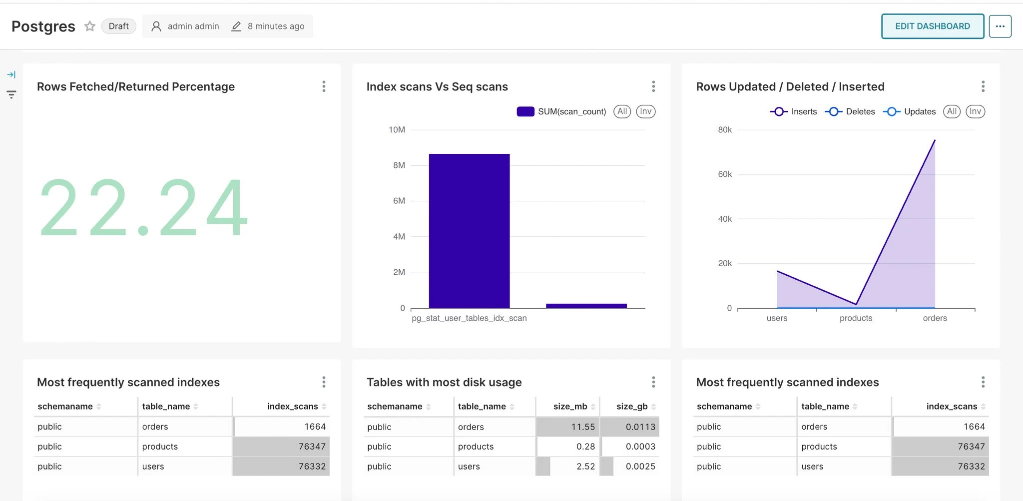The image size is (1023, 501).
Task: Click the All pill on the Rows Updated chart
Action: tap(951, 111)
